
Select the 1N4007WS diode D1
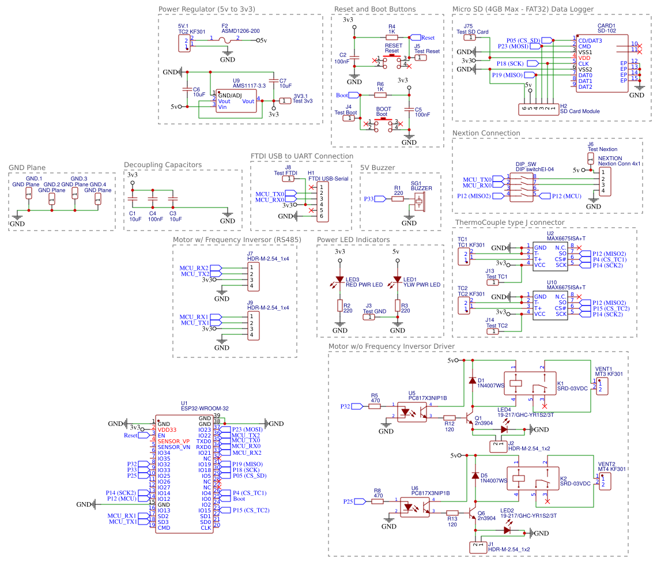click(473, 380)
